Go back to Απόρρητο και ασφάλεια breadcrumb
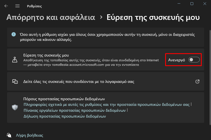 coord(51,17)
